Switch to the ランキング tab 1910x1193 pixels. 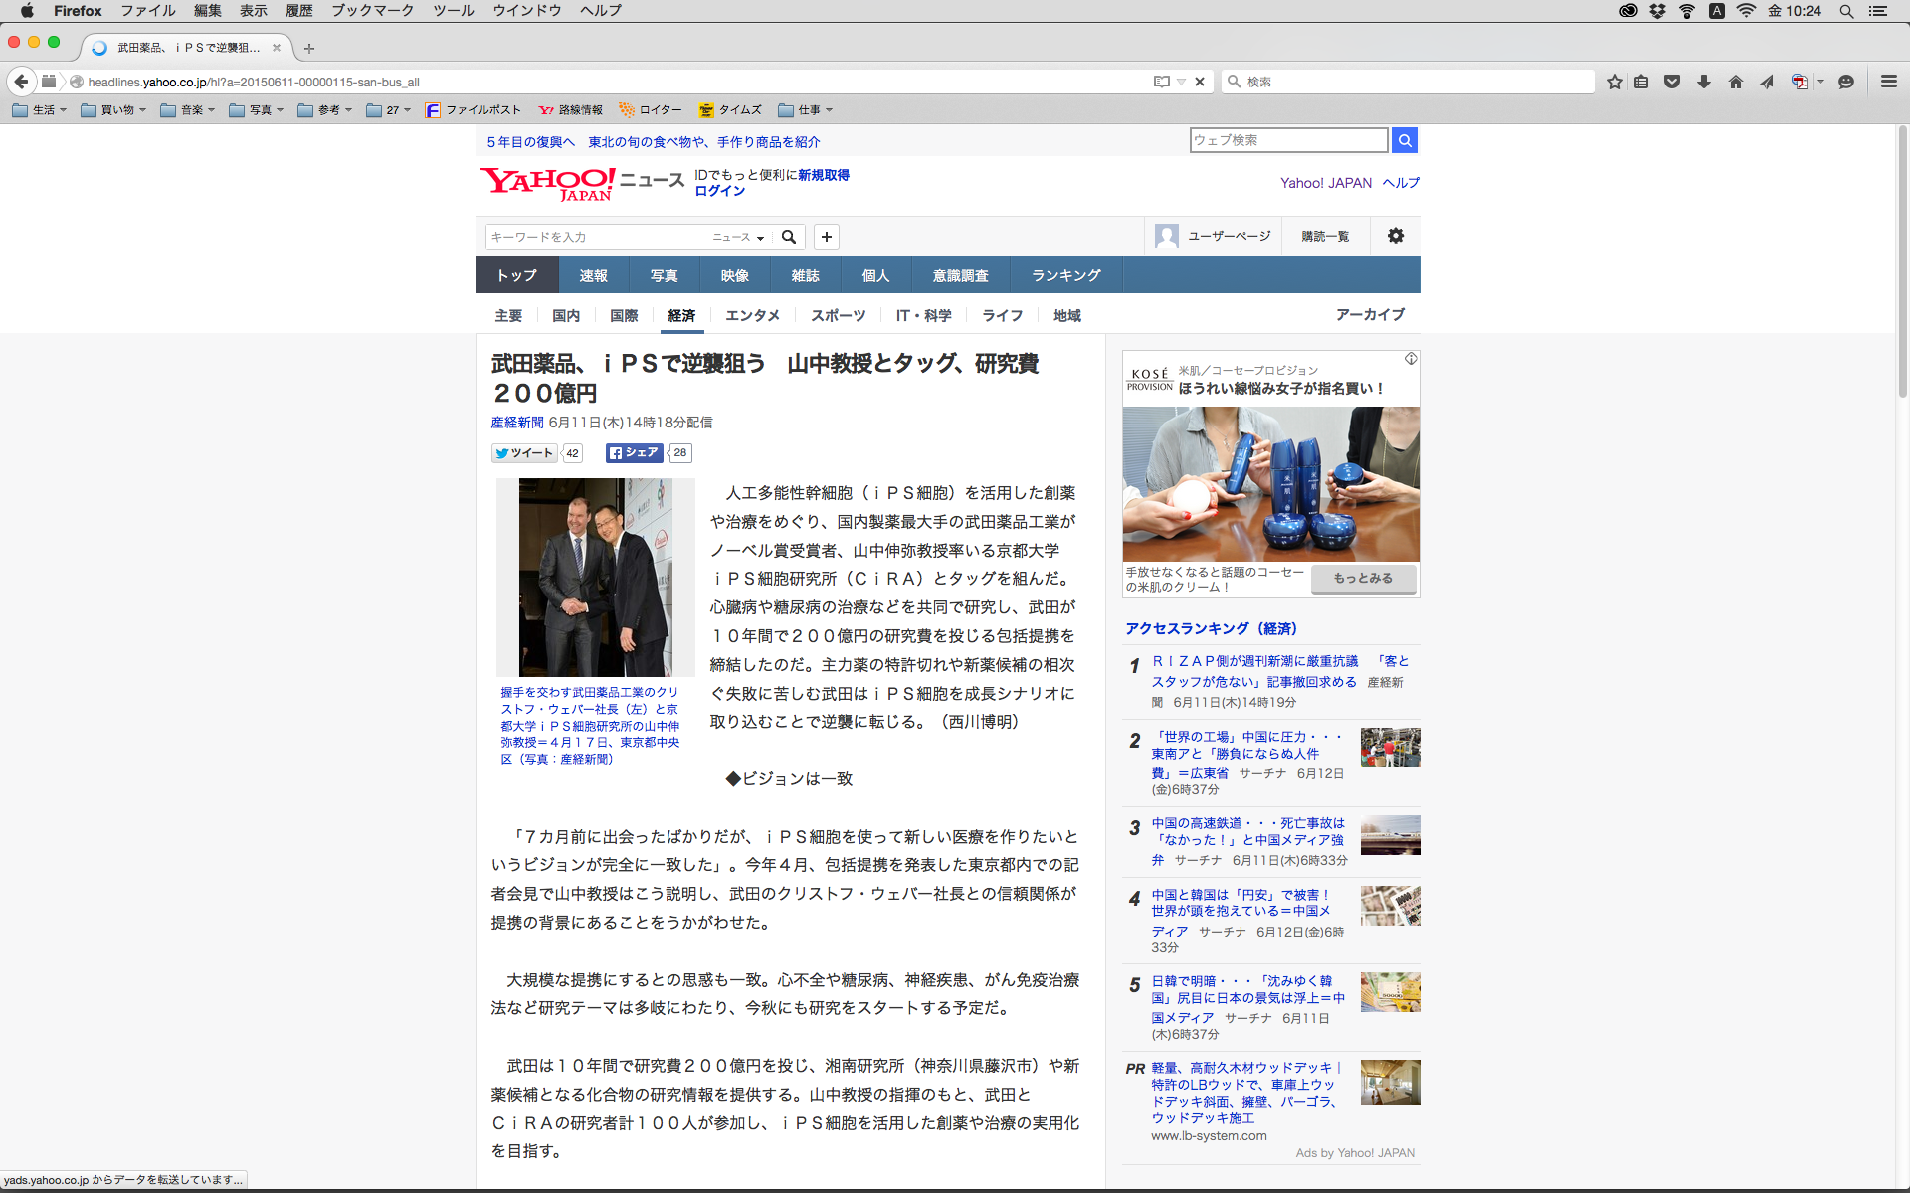(x=1065, y=275)
